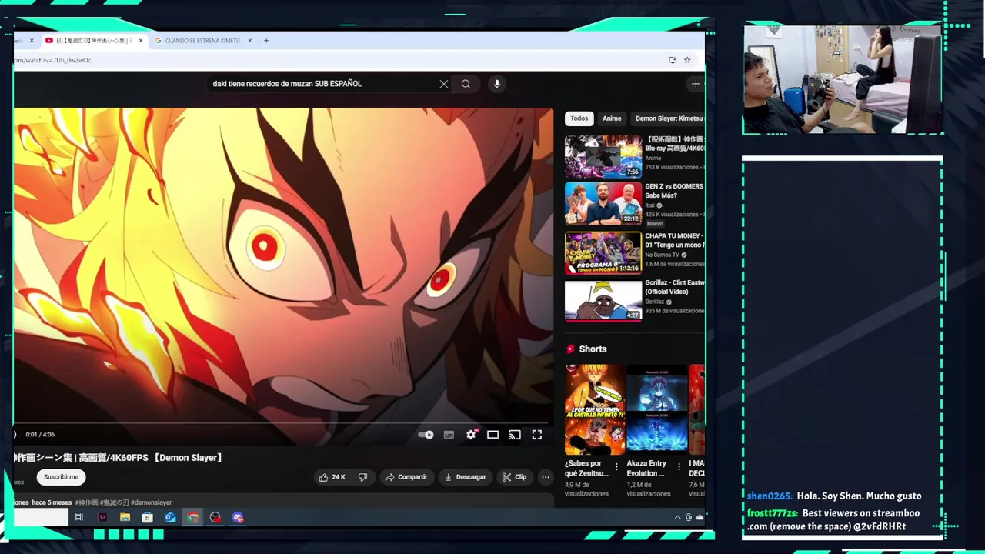Image resolution: width=985 pixels, height=554 pixels.
Task: Click the shen0265 chat username
Action: [x=770, y=496]
